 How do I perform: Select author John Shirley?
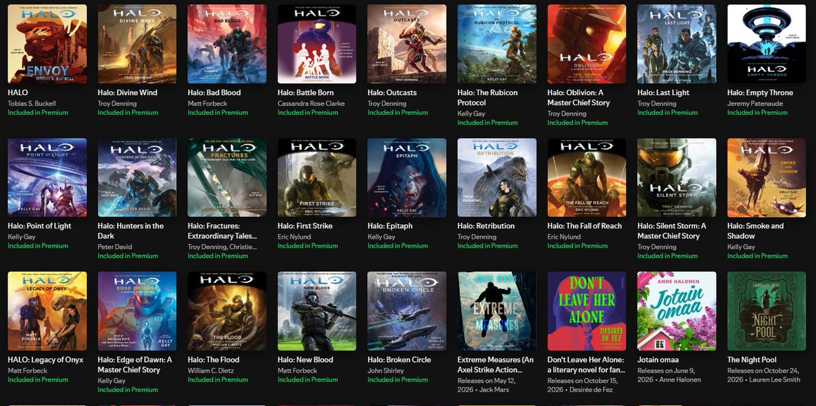click(x=387, y=370)
